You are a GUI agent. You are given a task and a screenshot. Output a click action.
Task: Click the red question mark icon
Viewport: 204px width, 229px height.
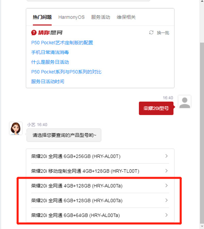pyautogui.click(x=34, y=33)
